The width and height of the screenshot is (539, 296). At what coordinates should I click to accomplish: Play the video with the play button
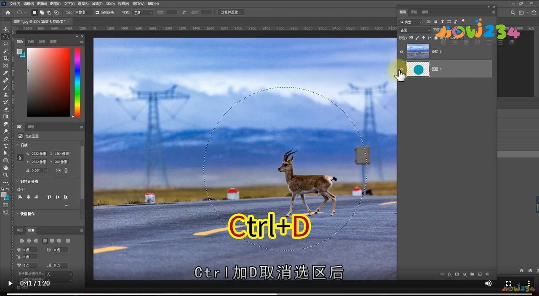tap(10, 283)
